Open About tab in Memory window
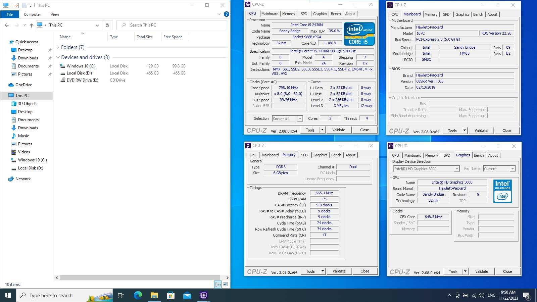The height and width of the screenshot is (302, 537). (350, 155)
